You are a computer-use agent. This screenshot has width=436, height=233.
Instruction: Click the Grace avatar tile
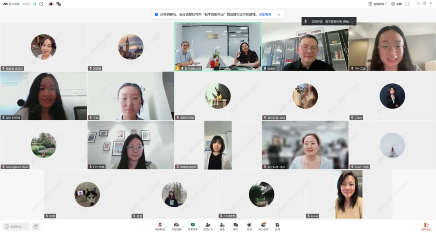pyautogui.click(x=392, y=96)
